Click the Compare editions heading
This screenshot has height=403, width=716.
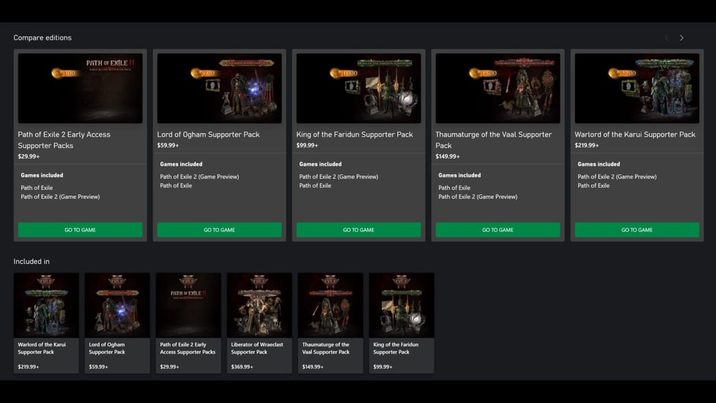click(x=44, y=37)
